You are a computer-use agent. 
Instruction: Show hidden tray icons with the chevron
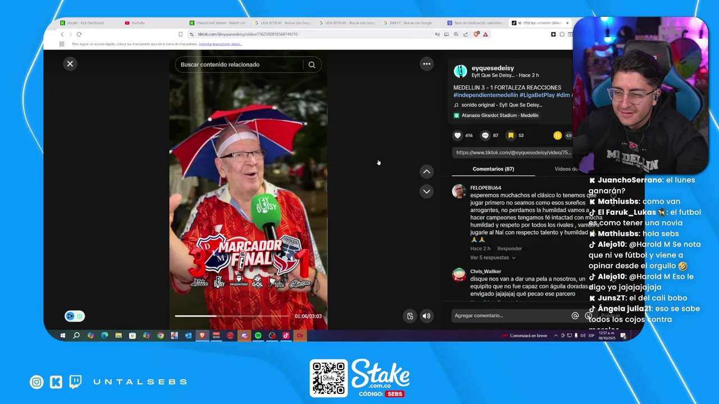[x=556, y=336]
